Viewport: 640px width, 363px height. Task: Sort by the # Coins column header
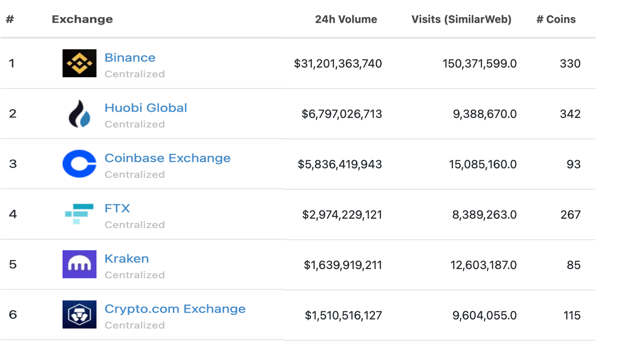(556, 20)
